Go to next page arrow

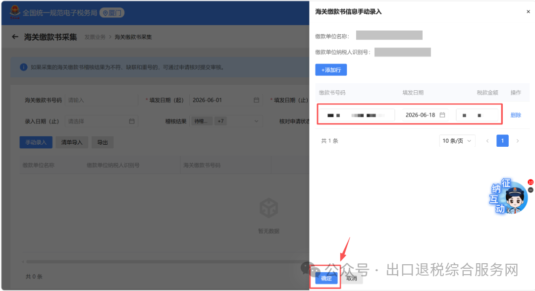(x=518, y=141)
